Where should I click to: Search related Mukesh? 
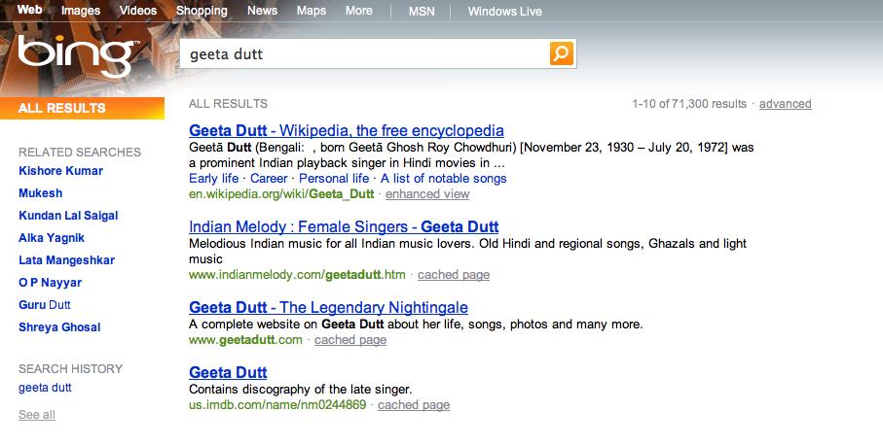[41, 193]
